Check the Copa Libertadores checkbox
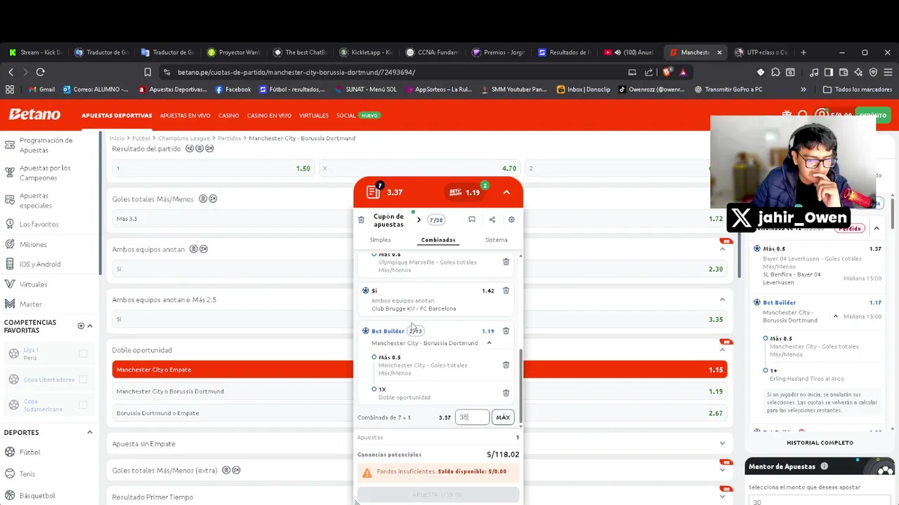This screenshot has width=899, height=505. click(83, 379)
